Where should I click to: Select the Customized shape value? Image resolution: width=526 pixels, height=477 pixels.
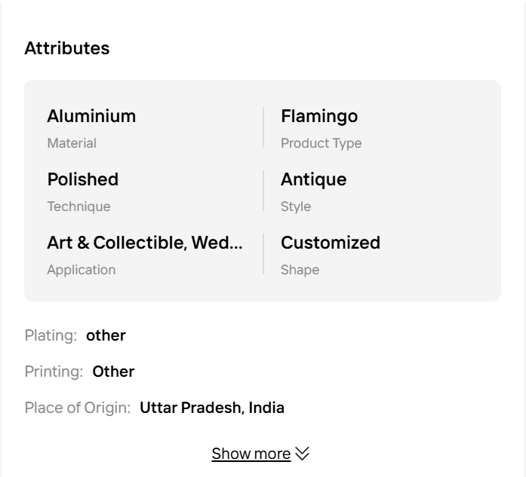[331, 243]
